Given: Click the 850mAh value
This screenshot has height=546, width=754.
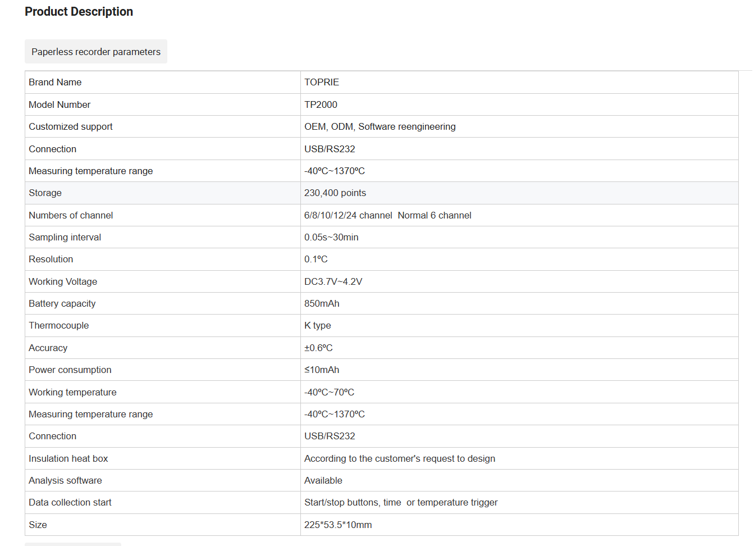Looking at the screenshot, I should 322,303.
